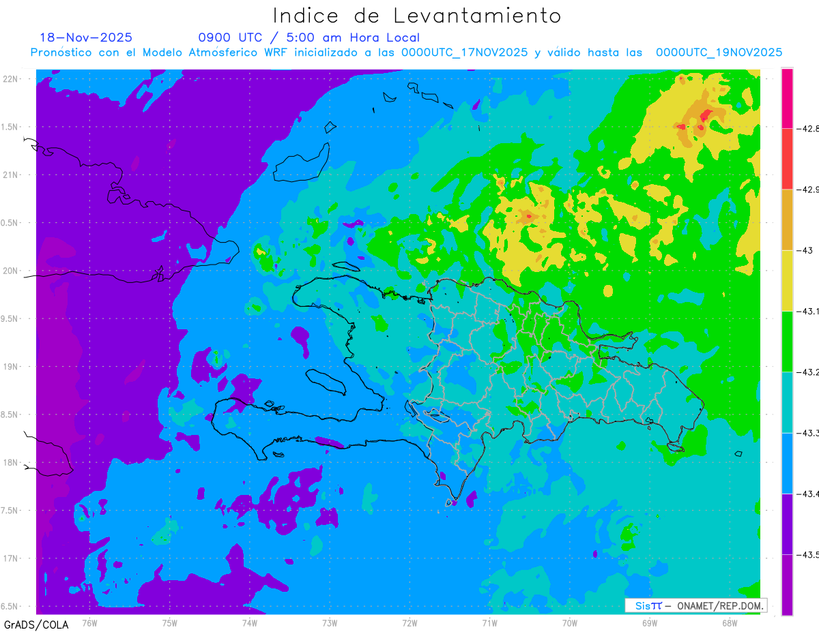The height and width of the screenshot is (632, 819).
Task: Pick the teal legend swatch below -43.2
Action: (787, 402)
